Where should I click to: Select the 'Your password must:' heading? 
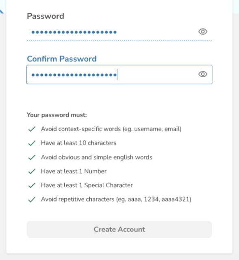(57, 115)
